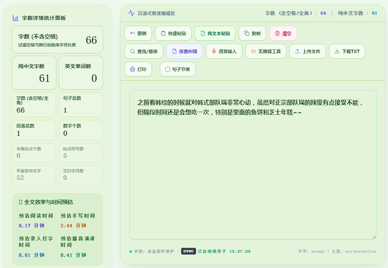Open 无障碍工具 via its label
388x268 pixels.
(270, 51)
